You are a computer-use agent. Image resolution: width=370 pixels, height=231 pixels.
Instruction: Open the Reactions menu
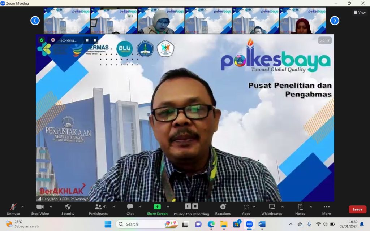[x=223, y=209]
